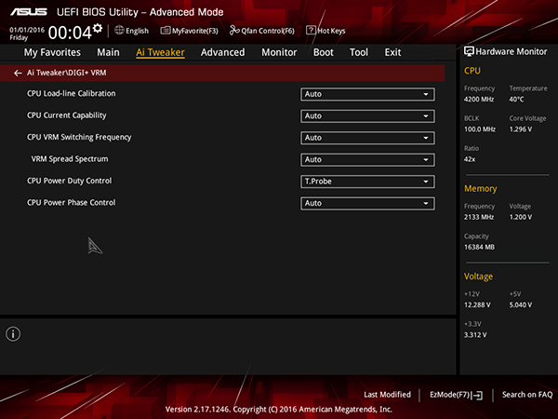Click the 12.288 V reading
Image resolution: width=558 pixels, height=419 pixels.
point(477,305)
